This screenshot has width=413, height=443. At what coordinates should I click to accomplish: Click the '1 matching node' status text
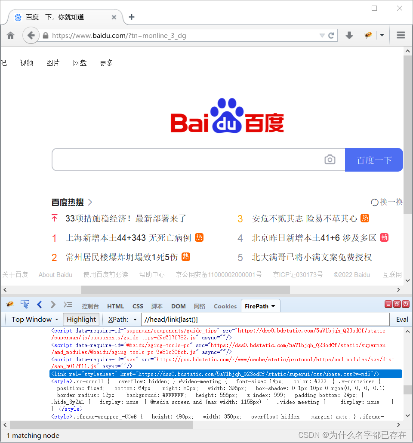click(x=33, y=435)
